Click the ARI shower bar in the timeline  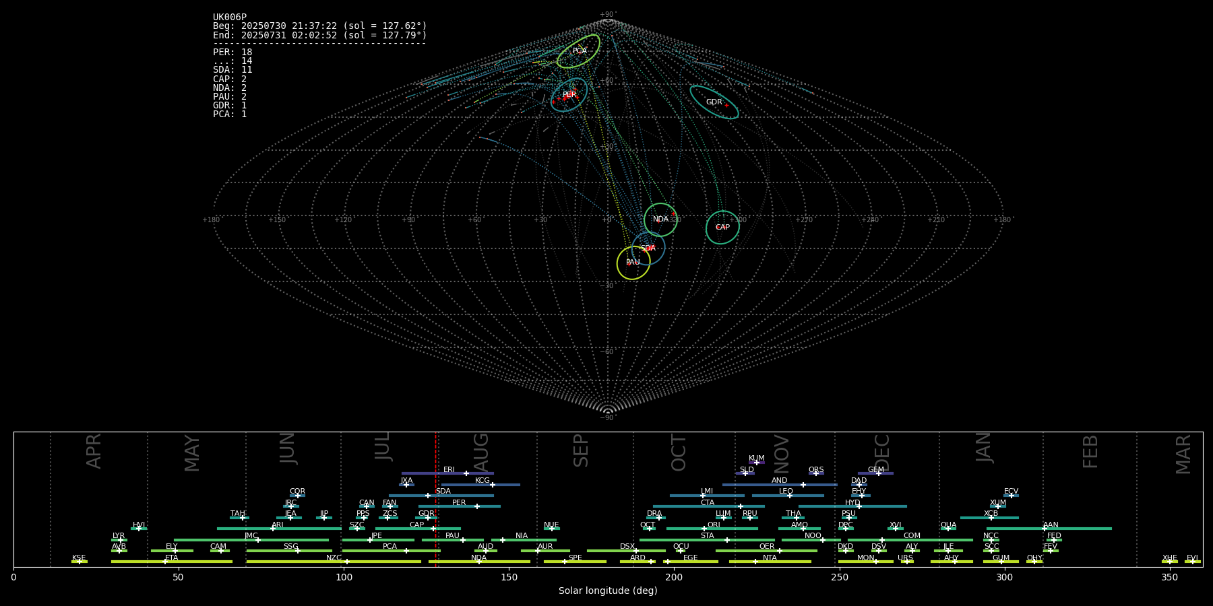279,529
